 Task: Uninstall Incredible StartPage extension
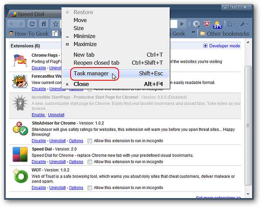tap(56, 115)
